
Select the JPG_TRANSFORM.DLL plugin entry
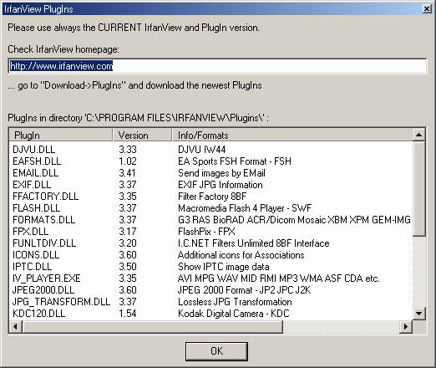(61, 302)
